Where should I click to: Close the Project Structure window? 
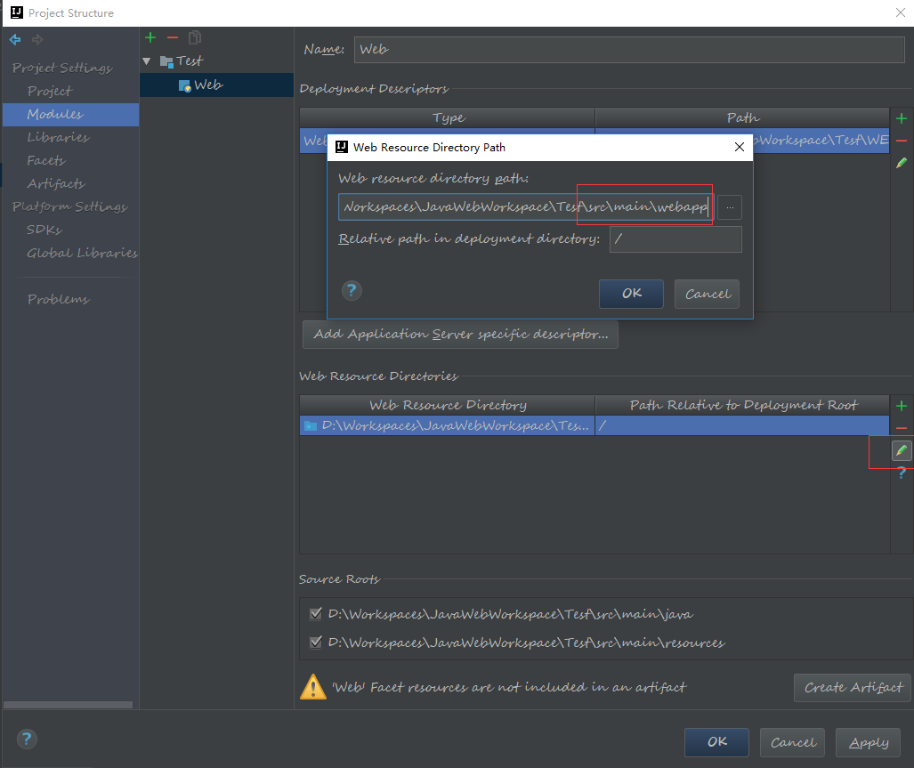(x=900, y=12)
